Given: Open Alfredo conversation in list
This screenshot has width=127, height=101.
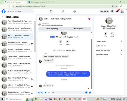Looking at the screenshot, I should (17, 86).
